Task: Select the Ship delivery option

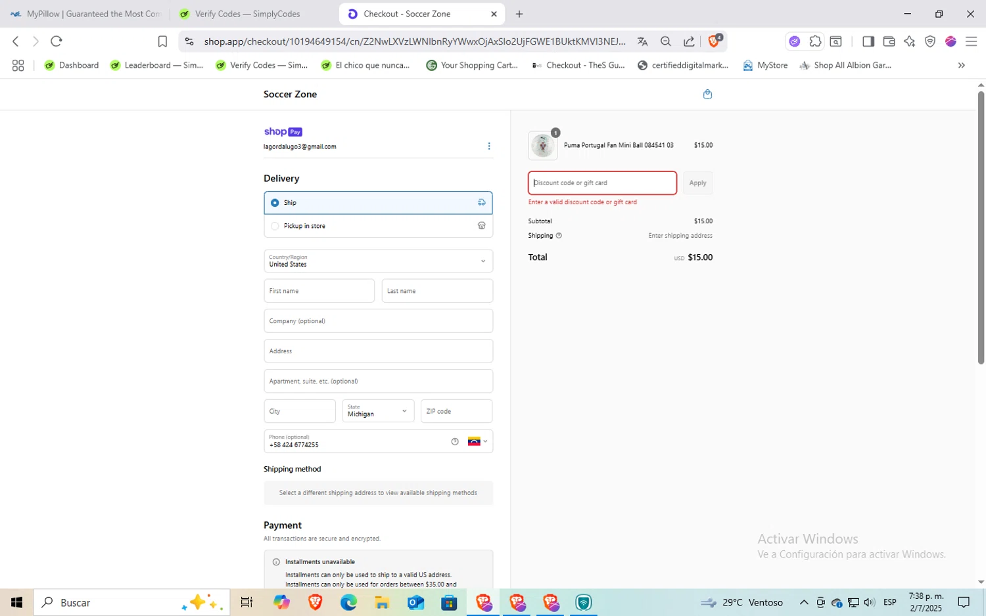Action: (x=378, y=203)
